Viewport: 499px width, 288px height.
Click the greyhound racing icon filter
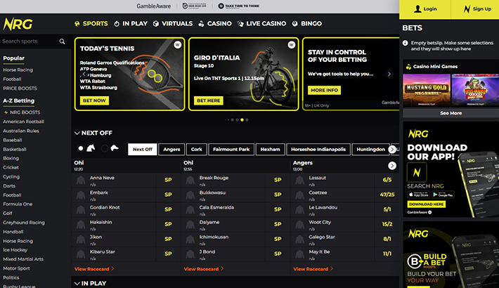pyautogui.click(x=115, y=148)
